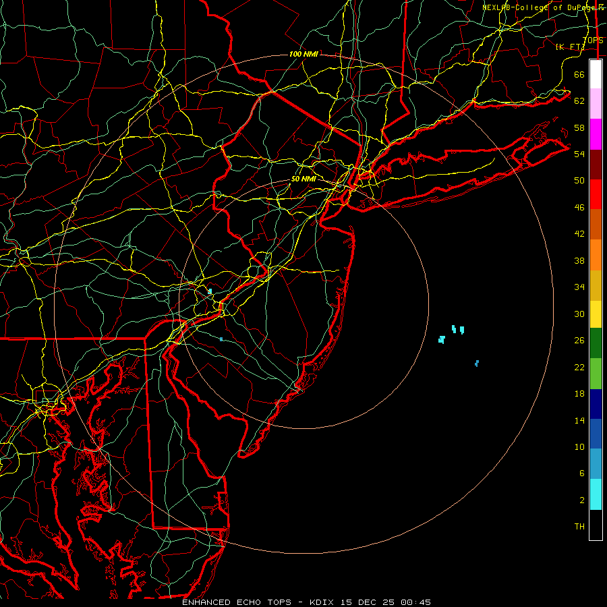
Task: Click the '42' legend scale value
Action: [x=579, y=234]
